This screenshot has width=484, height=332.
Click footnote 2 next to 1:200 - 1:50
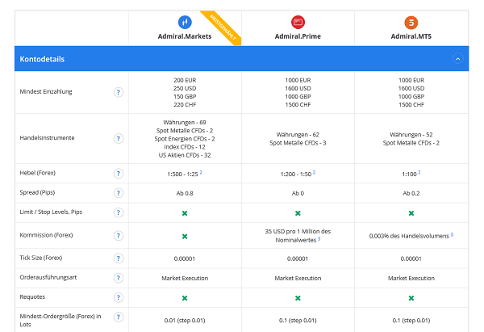click(x=315, y=172)
